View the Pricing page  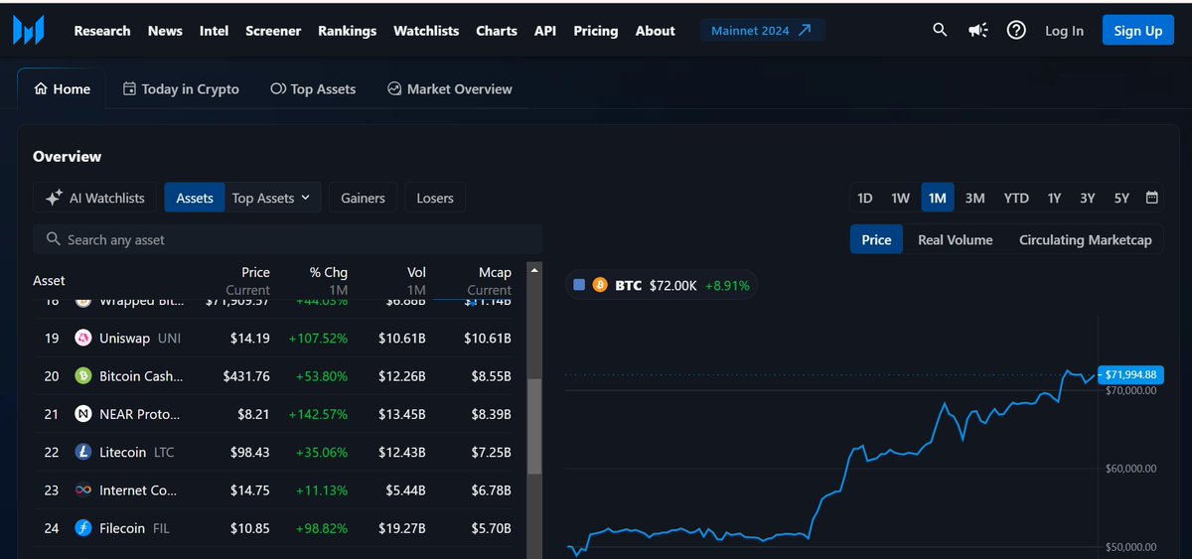pos(595,31)
